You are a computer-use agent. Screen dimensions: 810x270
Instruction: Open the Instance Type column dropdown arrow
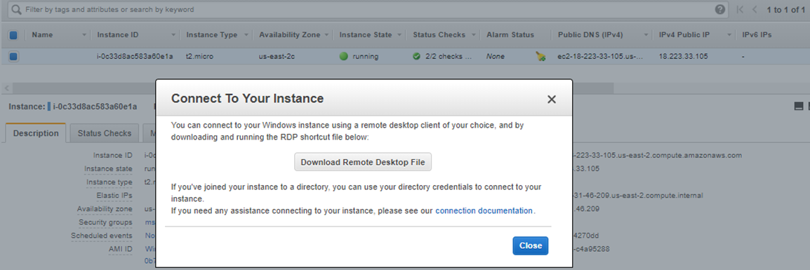tap(246, 35)
